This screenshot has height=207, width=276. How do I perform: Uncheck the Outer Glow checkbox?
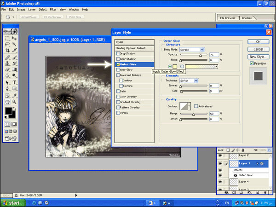[x=118, y=64]
